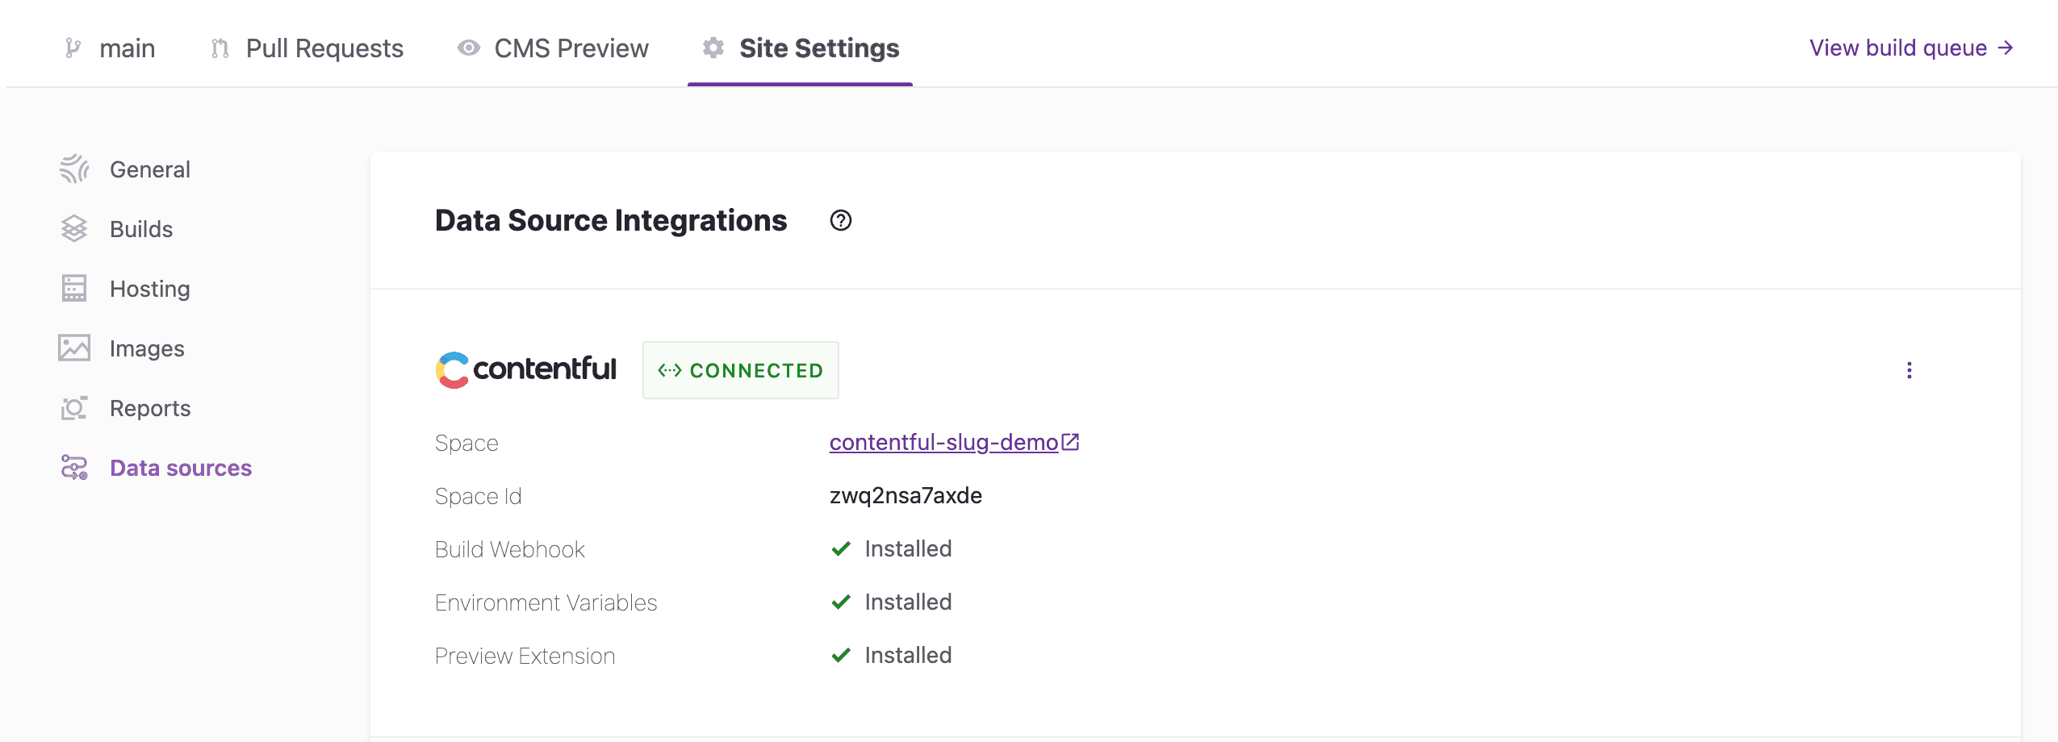Open help for Data Source Integrations

click(x=840, y=220)
